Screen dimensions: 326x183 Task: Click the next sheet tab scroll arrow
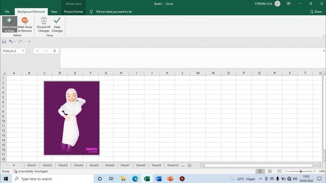pyautogui.click(x=14, y=165)
